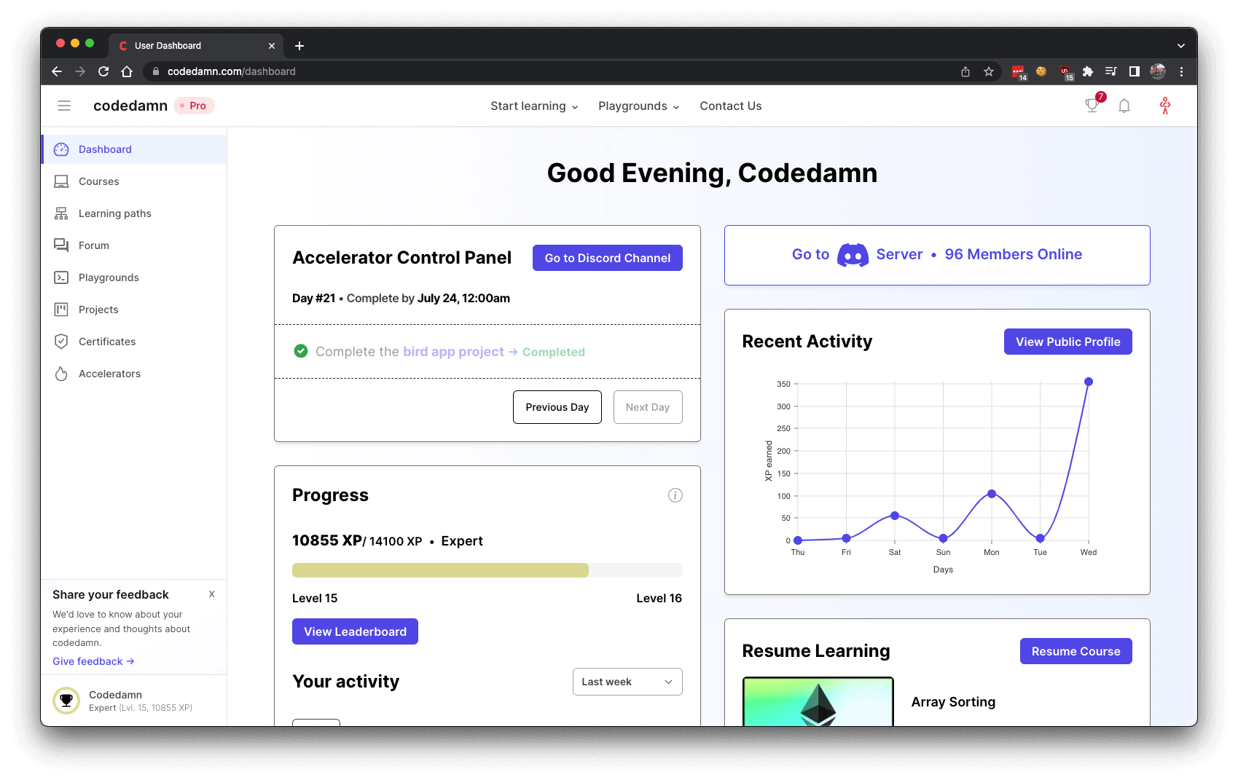The image size is (1238, 780).
Task: Follow the Give feedback link
Action: click(x=93, y=661)
